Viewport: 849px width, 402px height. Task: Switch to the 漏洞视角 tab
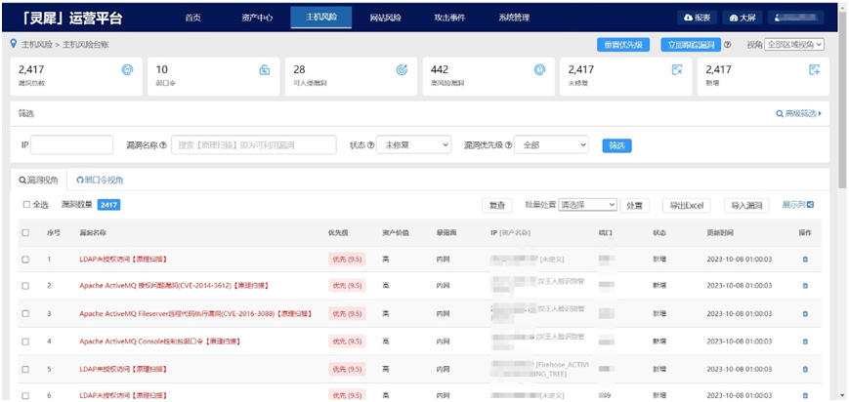tap(38, 181)
